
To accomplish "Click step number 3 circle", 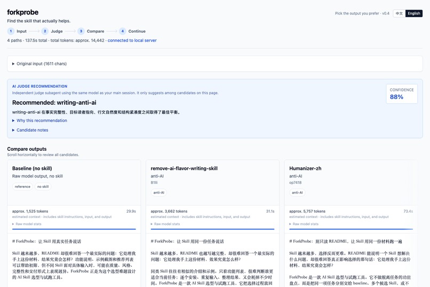I will 81,31.
